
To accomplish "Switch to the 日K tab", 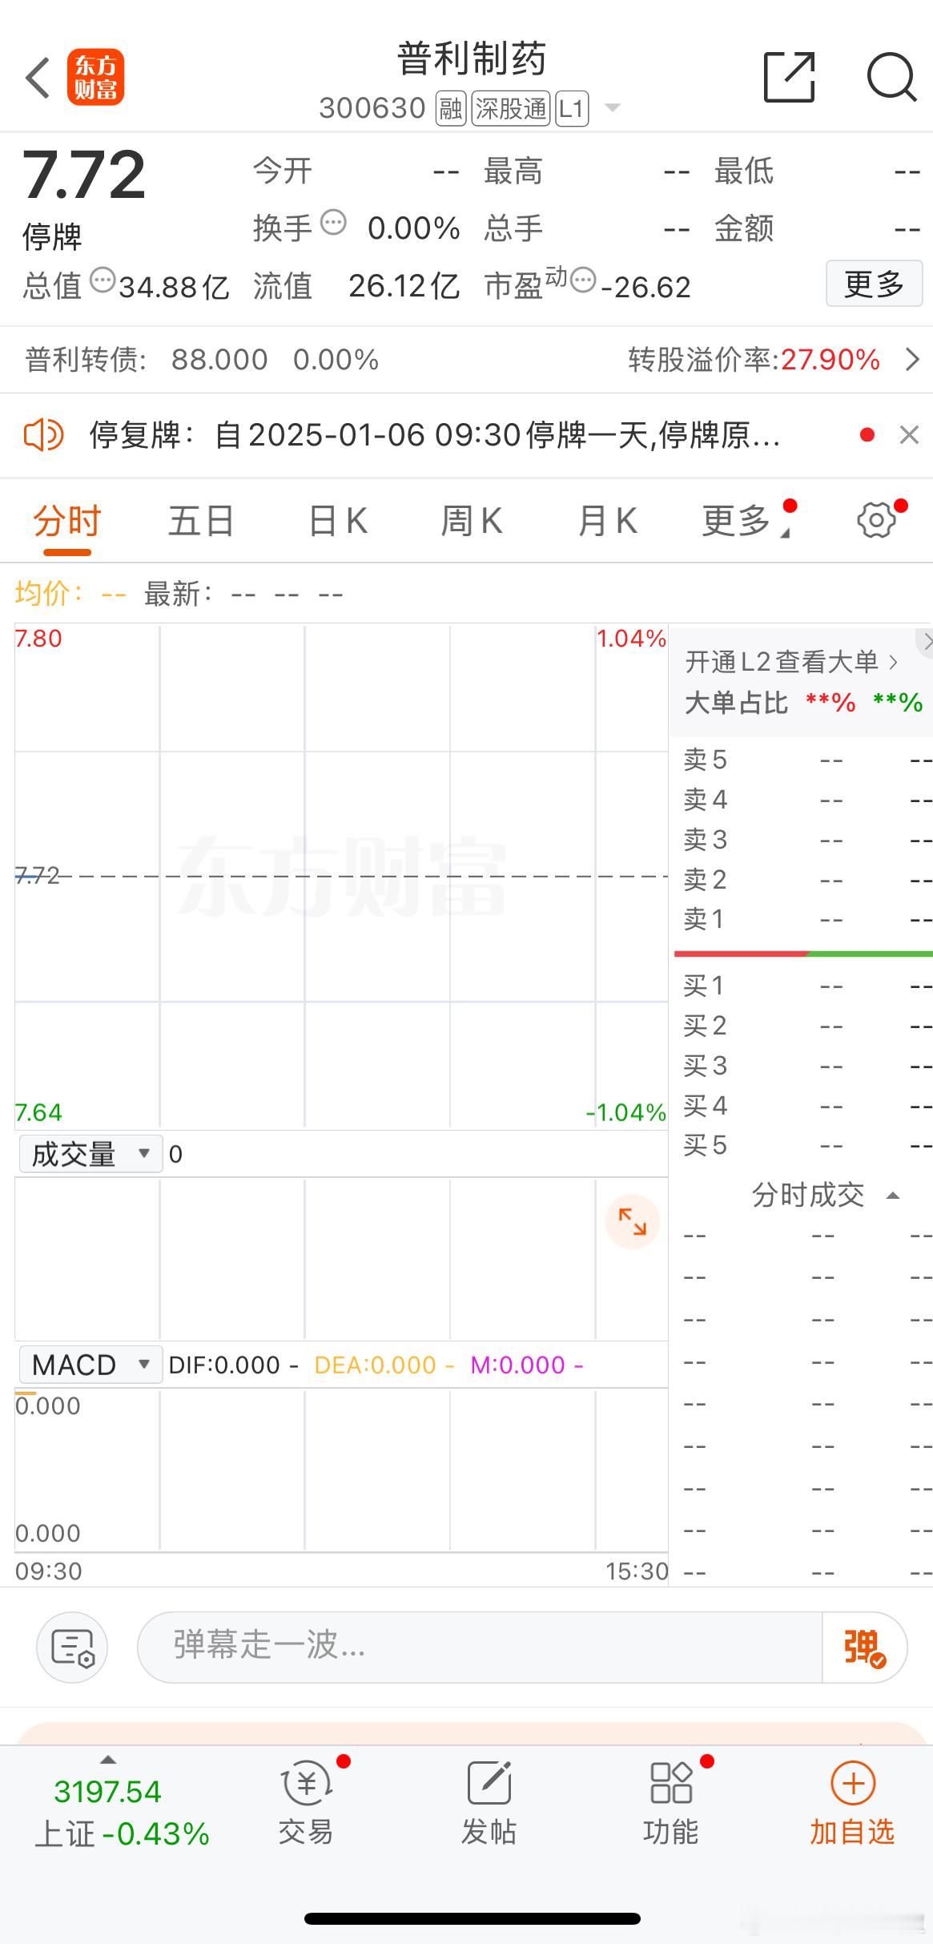I will point(338,522).
